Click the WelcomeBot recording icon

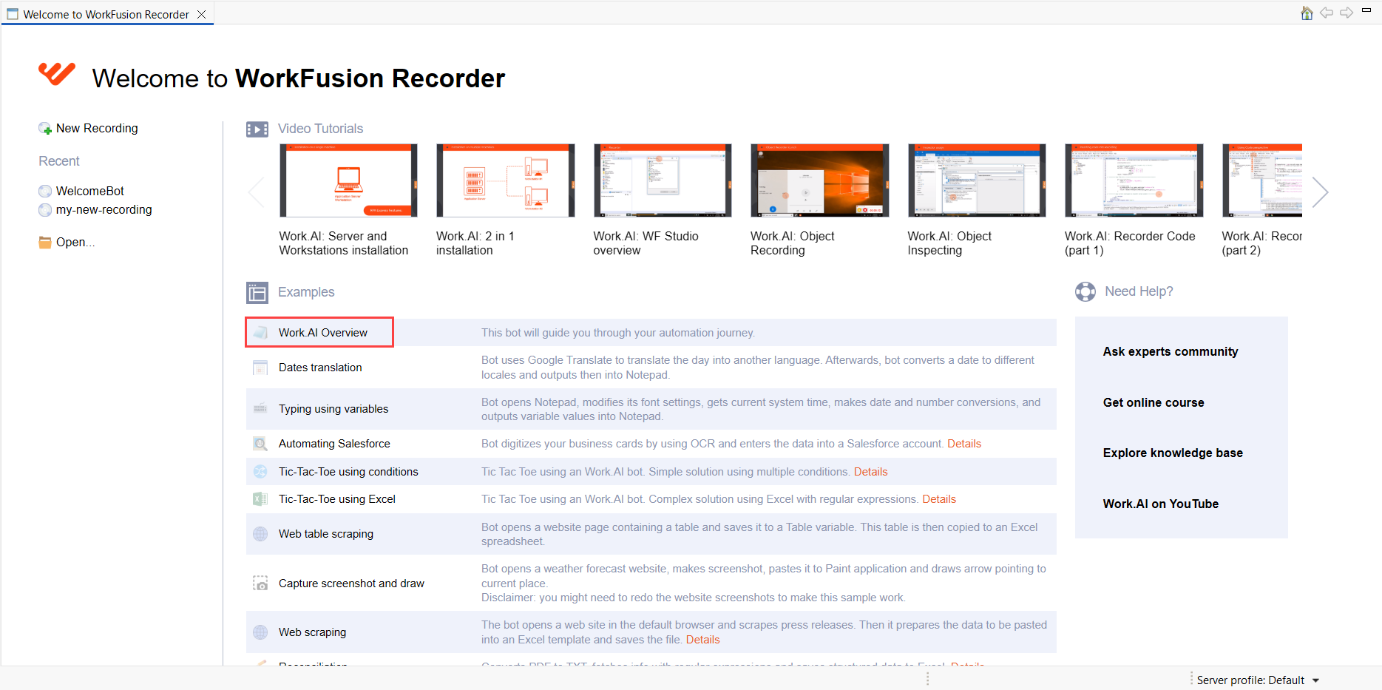click(x=45, y=191)
